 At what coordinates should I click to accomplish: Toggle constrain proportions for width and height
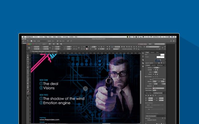click(50, 48)
